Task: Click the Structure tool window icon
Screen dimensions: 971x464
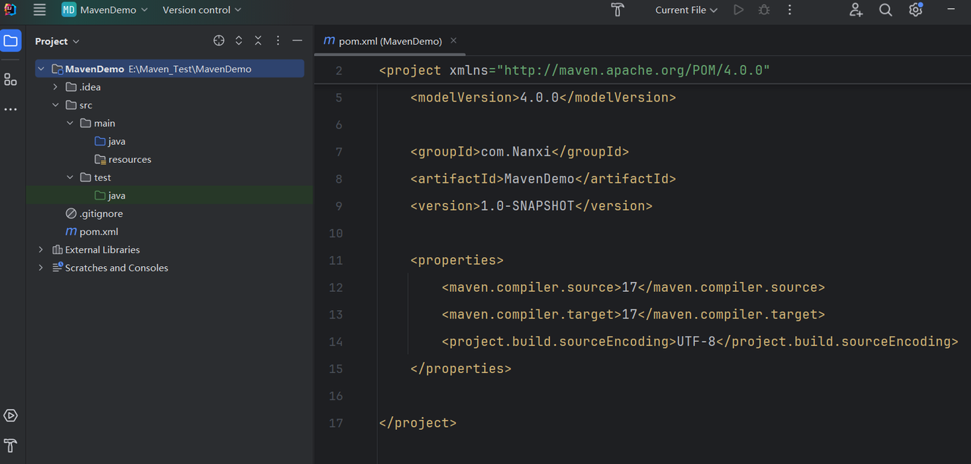Action: click(11, 80)
